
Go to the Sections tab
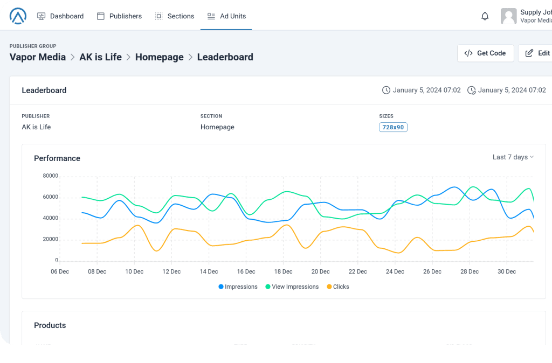pos(175,16)
